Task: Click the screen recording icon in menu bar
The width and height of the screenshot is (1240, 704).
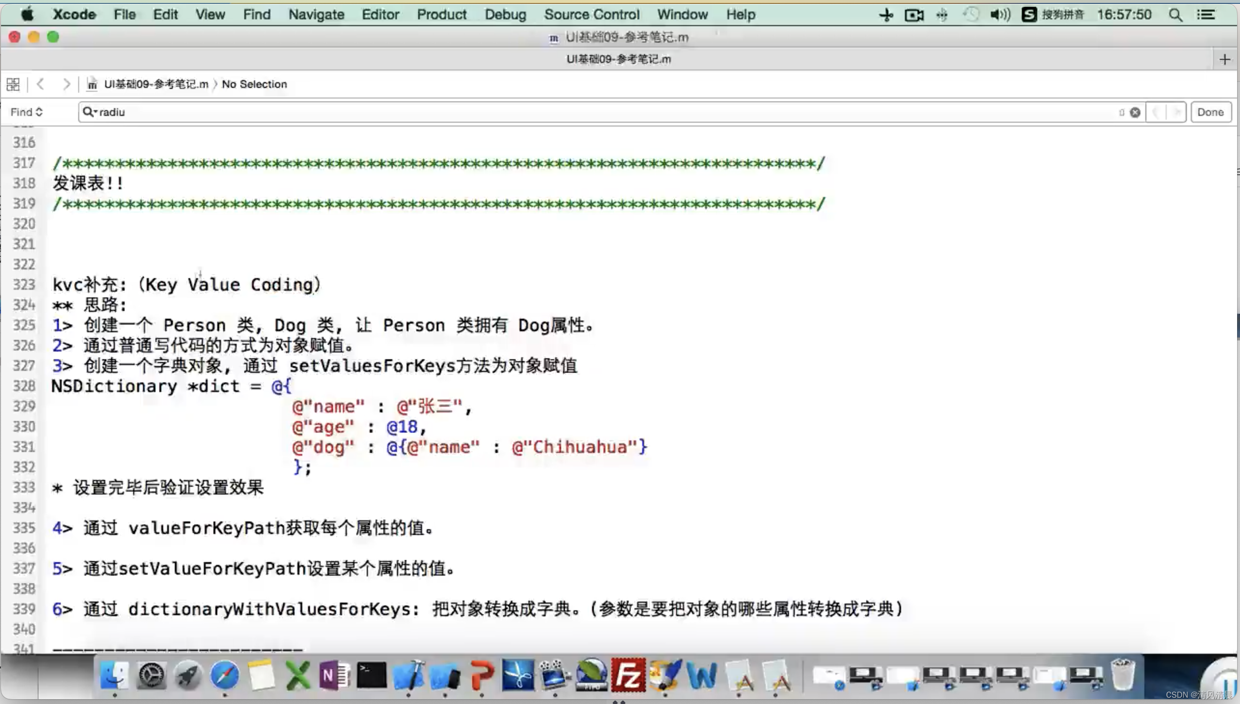Action: point(914,14)
